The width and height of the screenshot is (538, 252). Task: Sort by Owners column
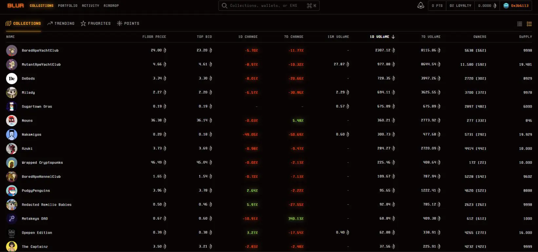coord(480,37)
